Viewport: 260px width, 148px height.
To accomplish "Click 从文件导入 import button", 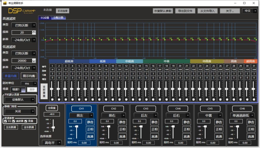I will pos(207,11).
